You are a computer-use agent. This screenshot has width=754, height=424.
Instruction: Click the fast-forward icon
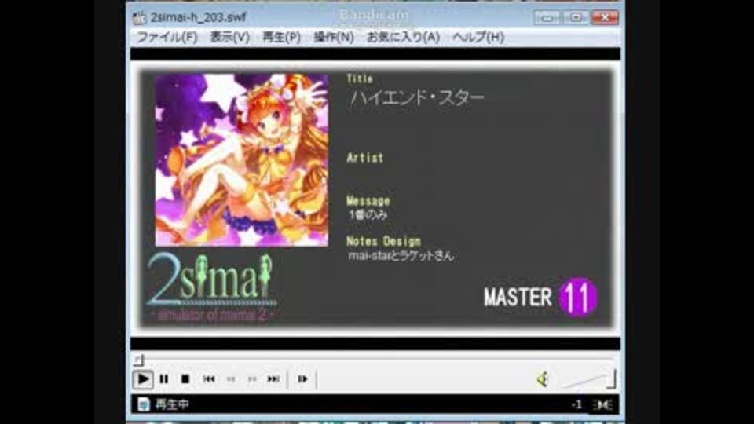252,379
